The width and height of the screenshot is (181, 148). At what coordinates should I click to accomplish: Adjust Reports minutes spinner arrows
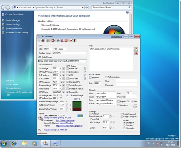(x=132, y=102)
